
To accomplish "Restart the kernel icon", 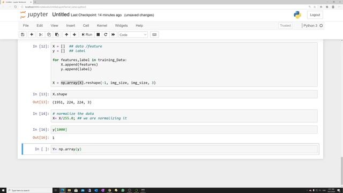I will click(x=106, y=34).
